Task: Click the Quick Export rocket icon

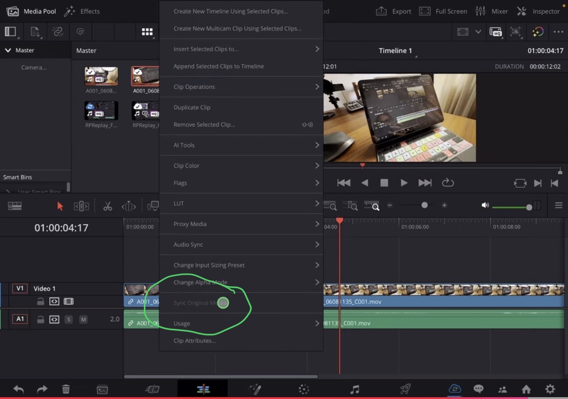Action: point(405,389)
